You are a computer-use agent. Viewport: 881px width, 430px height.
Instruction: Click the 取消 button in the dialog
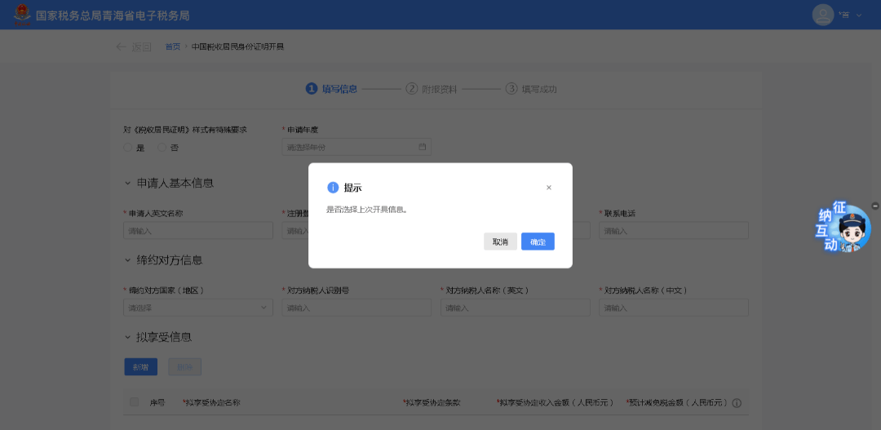(500, 242)
